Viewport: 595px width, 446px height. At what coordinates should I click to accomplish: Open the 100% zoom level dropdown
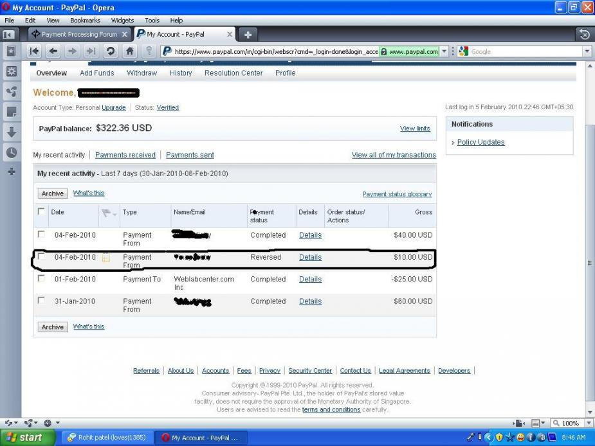(589, 423)
